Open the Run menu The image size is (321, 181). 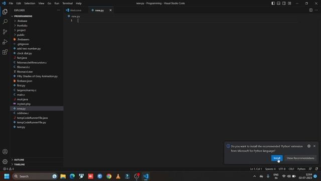[x=57, y=4]
